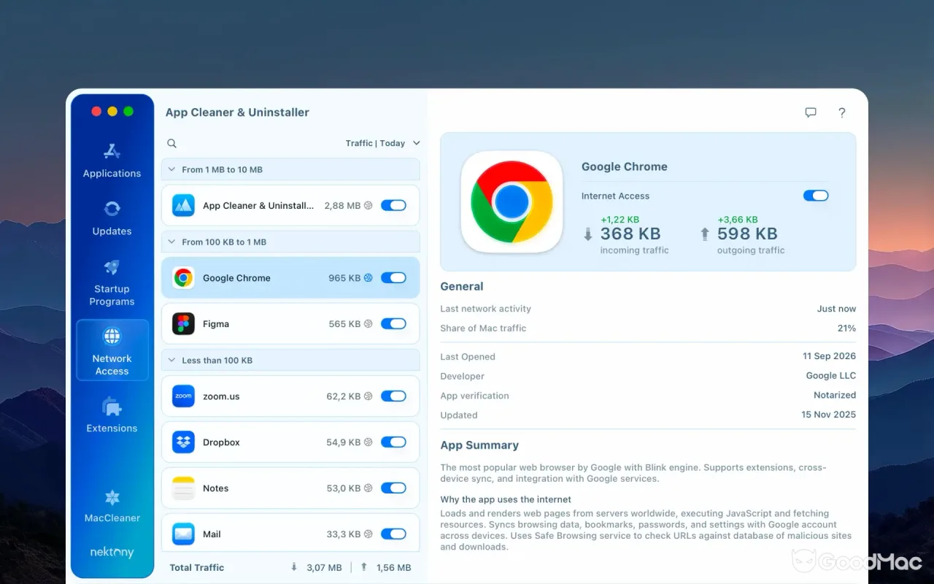Turn off Mail network access switch
The height and width of the screenshot is (584, 934).
(393, 534)
